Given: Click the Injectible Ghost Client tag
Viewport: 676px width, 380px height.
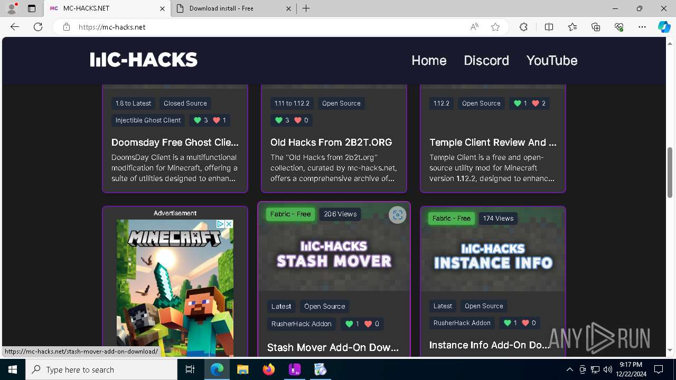Looking at the screenshot, I should coord(148,120).
